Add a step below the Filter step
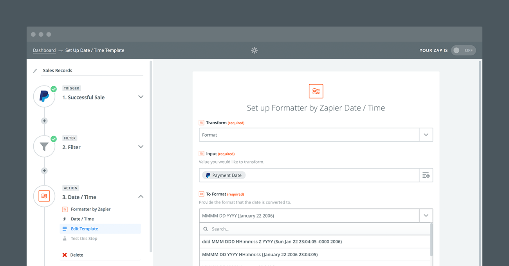This screenshot has width=509, height=266. tap(44, 171)
